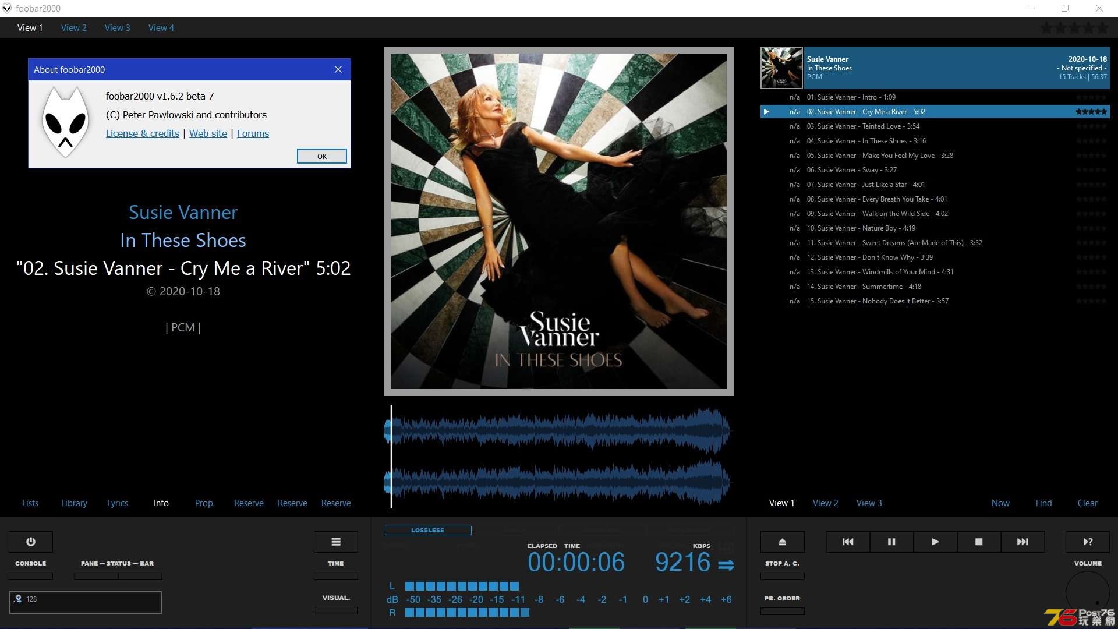1118x629 pixels.
Task: Close the About foobar2000 dialog
Action: point(338,69)
